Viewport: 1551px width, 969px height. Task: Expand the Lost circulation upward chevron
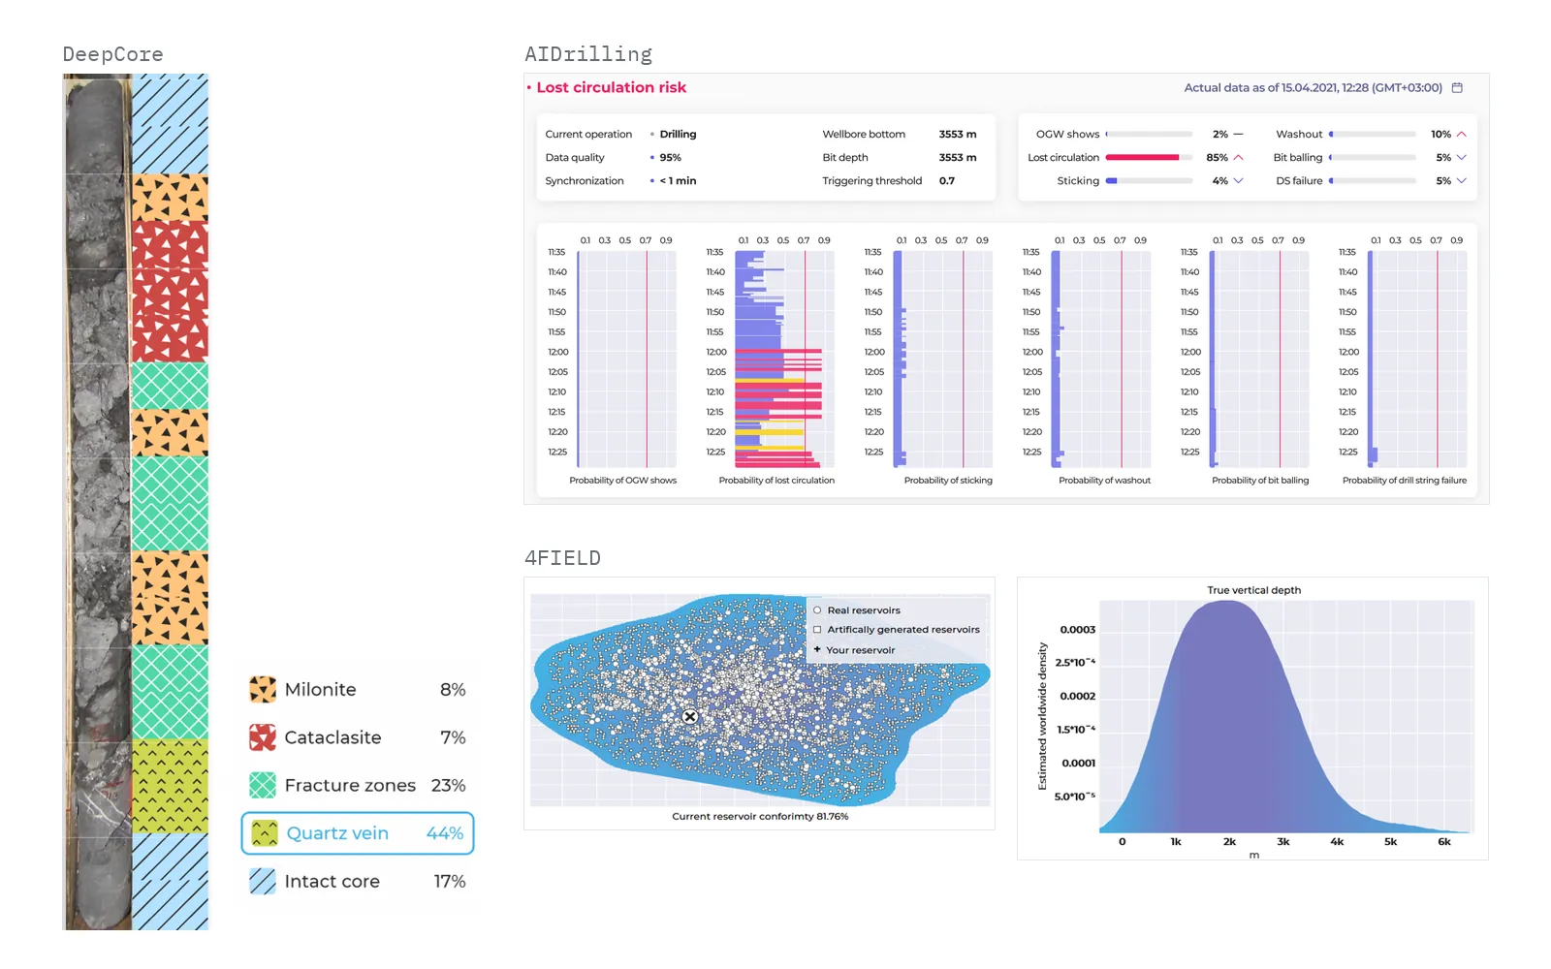point(1238,157)
